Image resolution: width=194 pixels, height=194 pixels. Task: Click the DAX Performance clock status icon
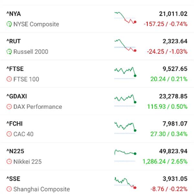9,107
